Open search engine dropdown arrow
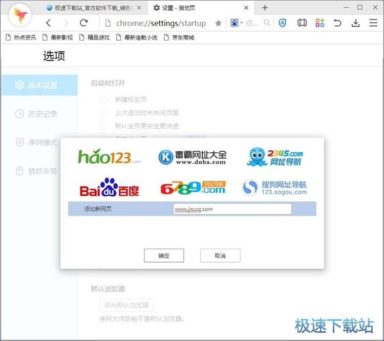This screenshot has height=341, width=384. [x=241, y=23]
